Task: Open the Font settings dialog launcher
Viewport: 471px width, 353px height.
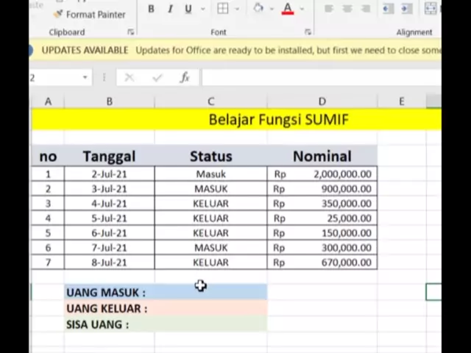Action: (x=308, y=32)
